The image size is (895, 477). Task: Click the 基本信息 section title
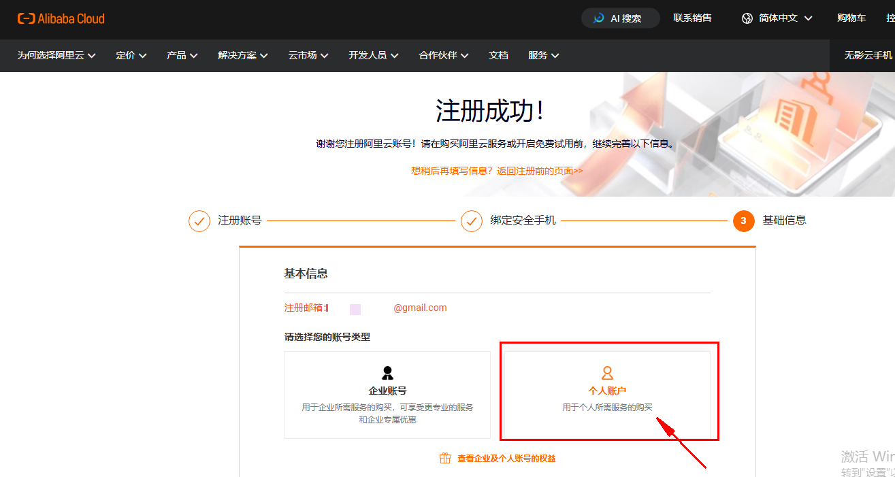pos(306,274)
